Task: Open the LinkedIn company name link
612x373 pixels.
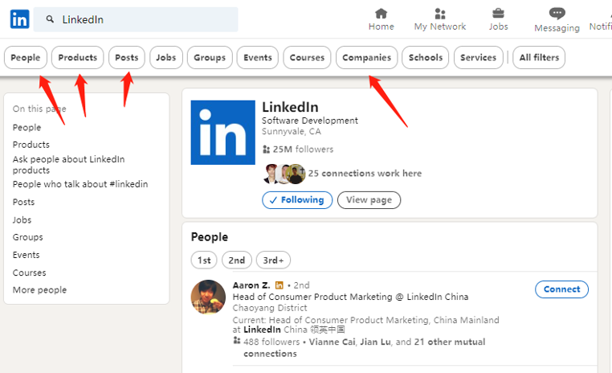Action: [x=290, y=107]
